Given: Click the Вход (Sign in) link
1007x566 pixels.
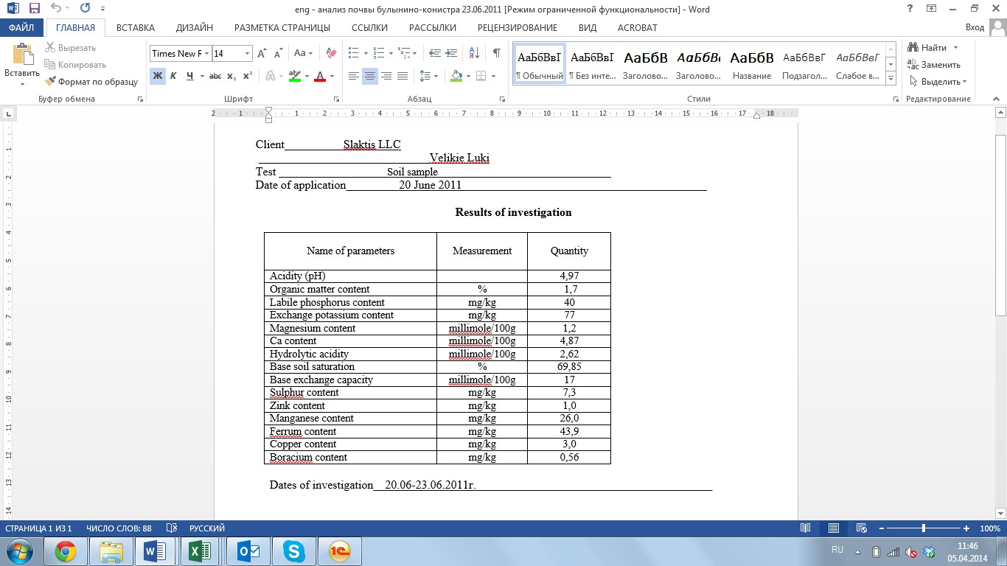Looking at the screenshot, I should 975,28.
